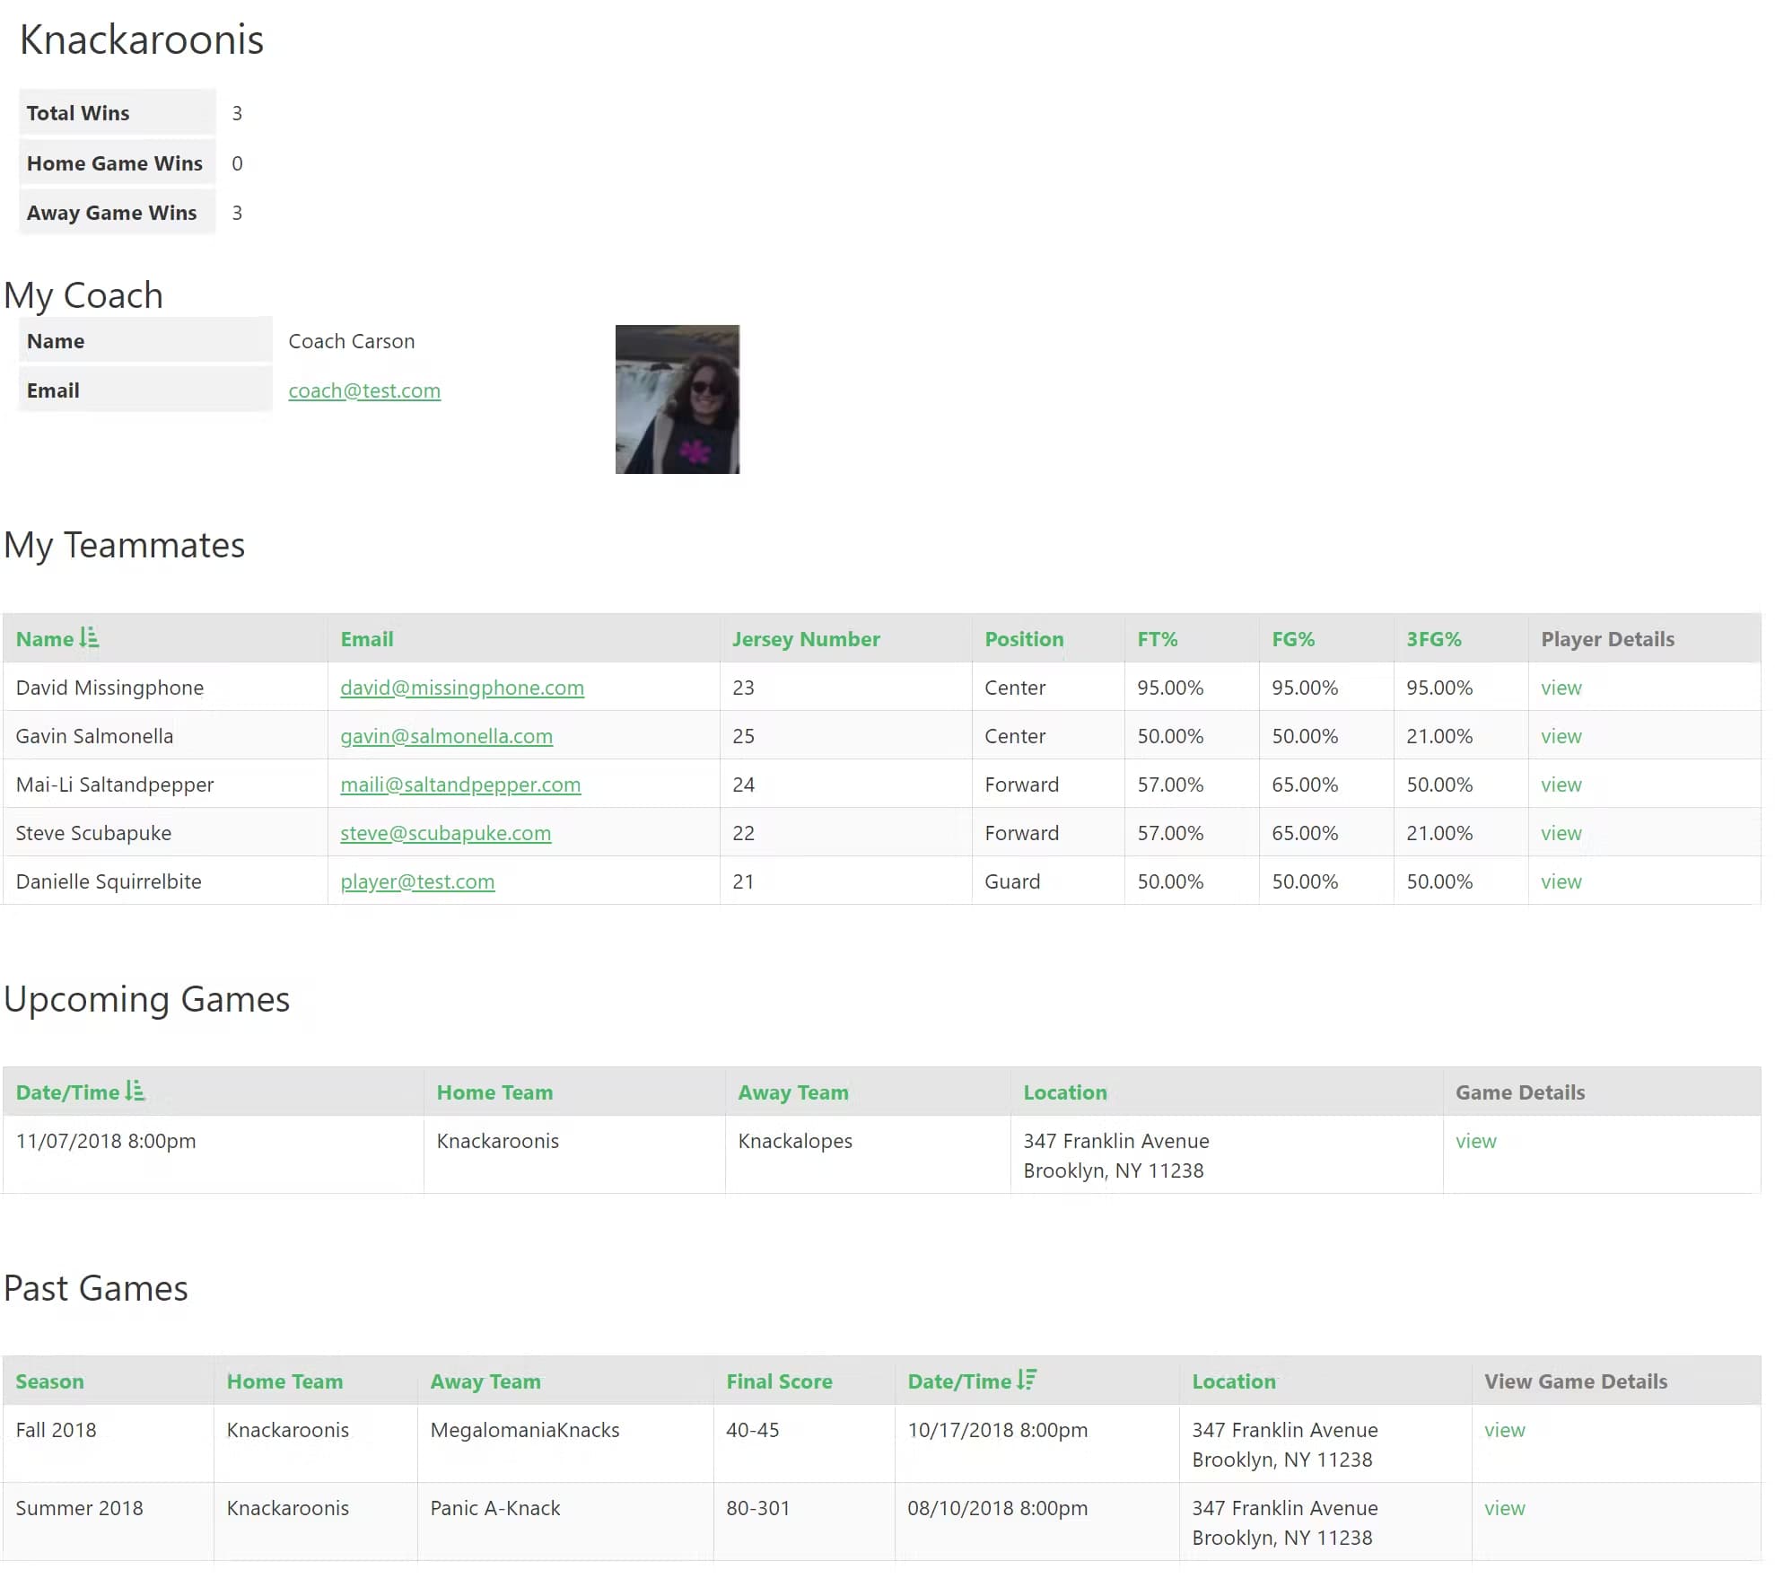
Task: Sort teammates by Position column
Action: [x=1023, y=639]
